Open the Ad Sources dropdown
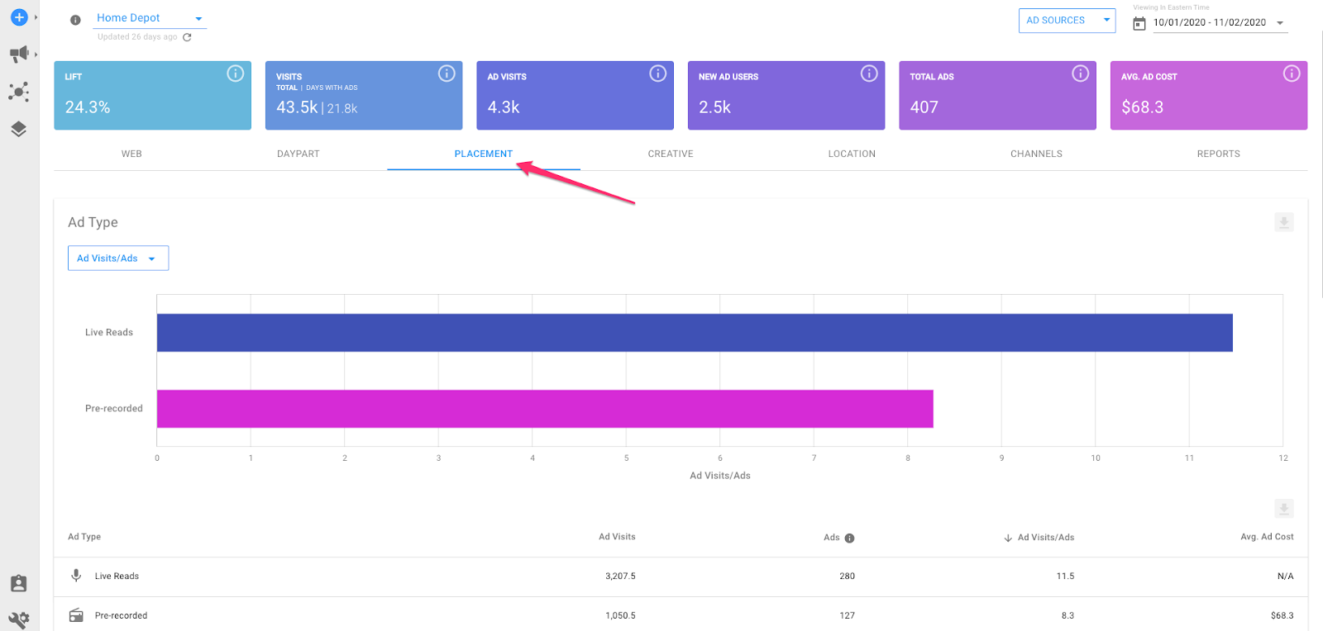1323x631 pixels. (x=1066, y=21)
